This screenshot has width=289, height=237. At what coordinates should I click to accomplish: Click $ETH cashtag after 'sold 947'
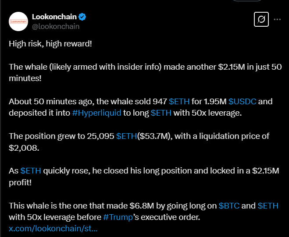click(179, 102)
